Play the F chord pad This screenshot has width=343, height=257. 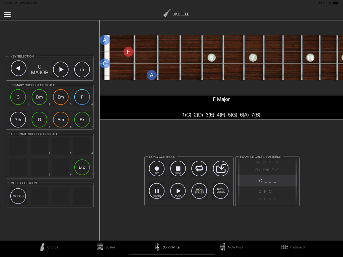click(x=82, y=97)
